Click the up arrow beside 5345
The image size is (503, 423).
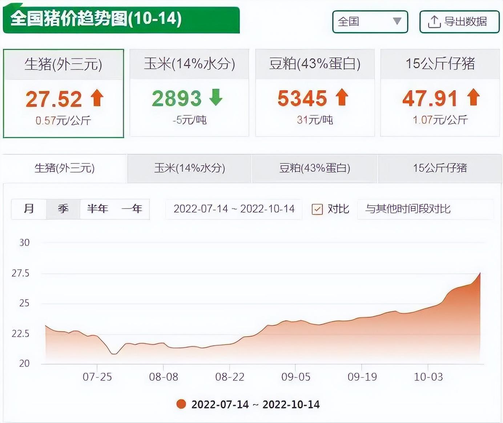(342, 97)
